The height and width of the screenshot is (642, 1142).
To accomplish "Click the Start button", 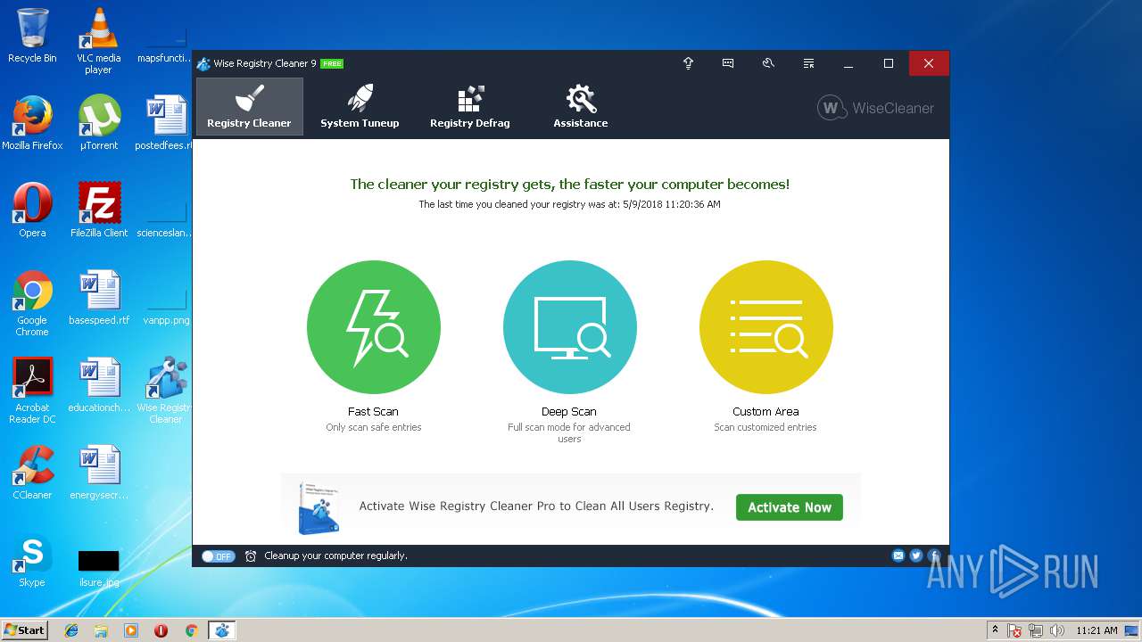I will click(x=25, y=630).
